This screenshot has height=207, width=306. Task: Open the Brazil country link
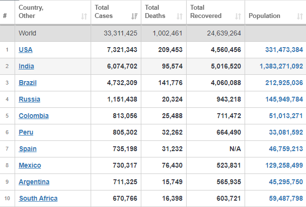27,83
